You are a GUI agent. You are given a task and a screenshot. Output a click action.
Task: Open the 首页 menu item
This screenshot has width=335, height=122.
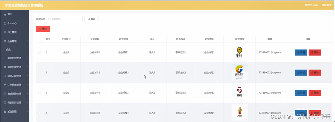pyautogui.click(x=14, y=14)
